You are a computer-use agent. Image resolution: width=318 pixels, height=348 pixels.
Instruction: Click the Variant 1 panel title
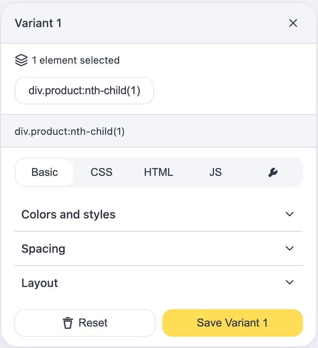tap(38, 23)
